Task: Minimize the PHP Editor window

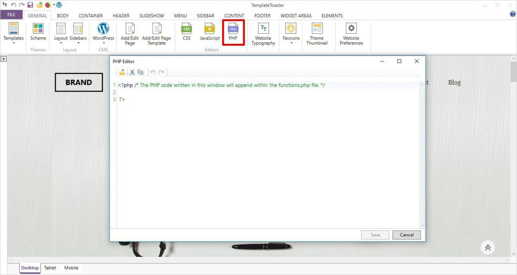Action: pyautogui.click(x=382, y=61)
